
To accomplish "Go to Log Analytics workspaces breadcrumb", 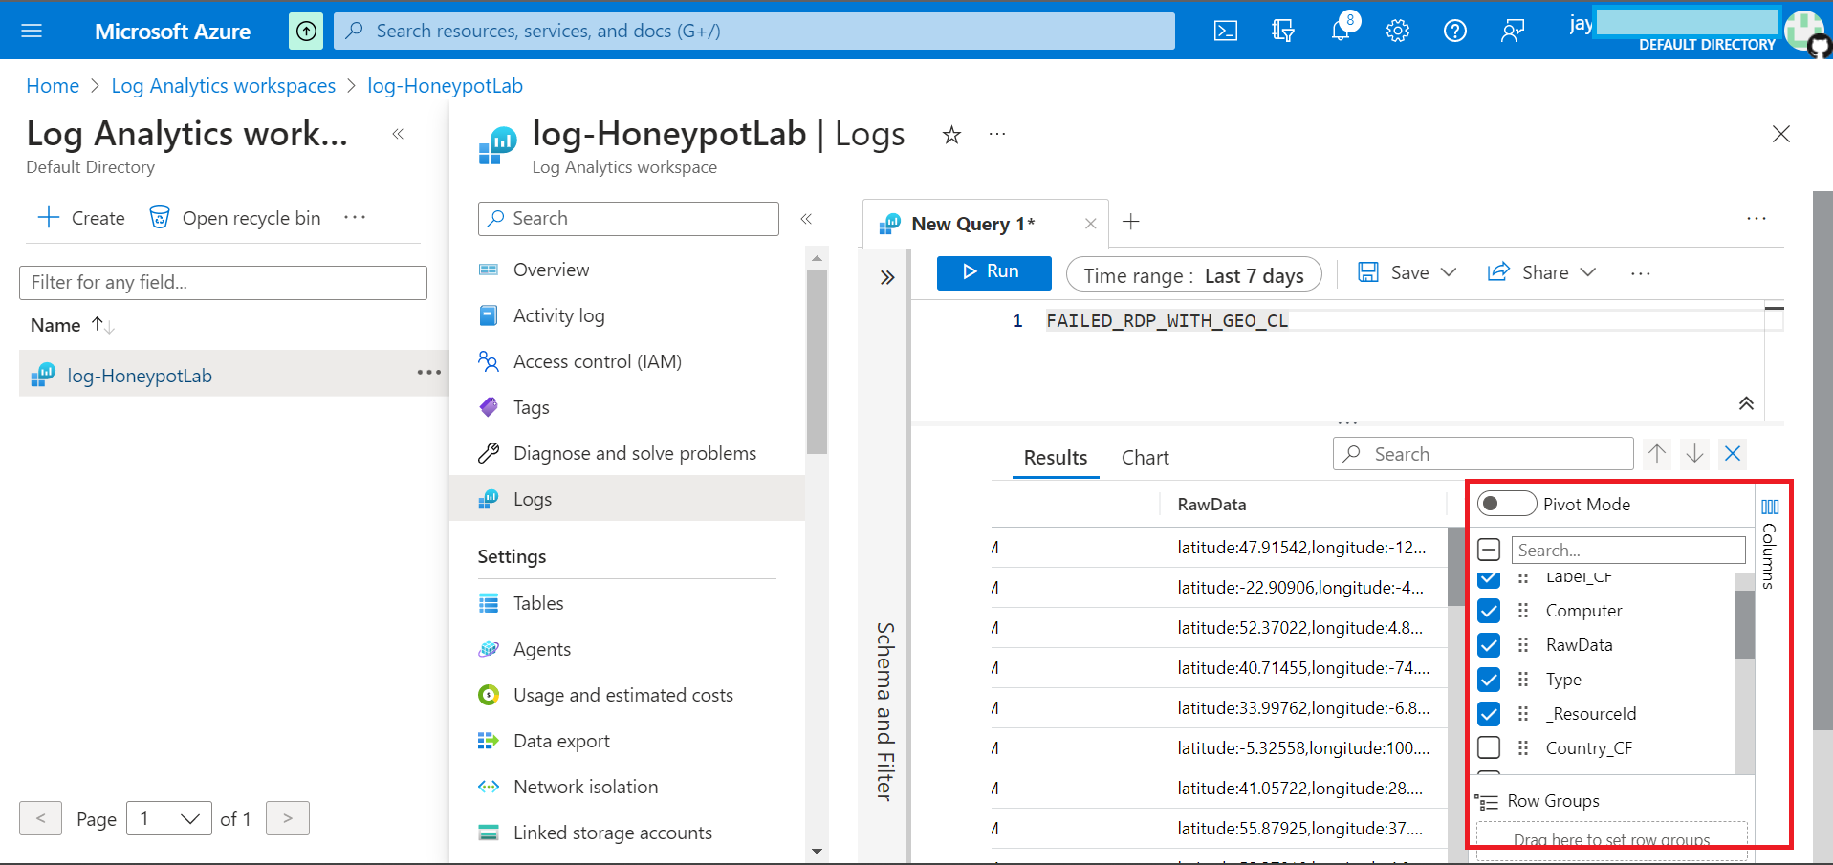I will 224,86.
